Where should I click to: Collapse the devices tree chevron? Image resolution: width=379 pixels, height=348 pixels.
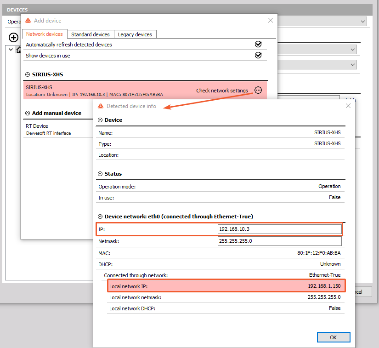[x=11, y=50]
